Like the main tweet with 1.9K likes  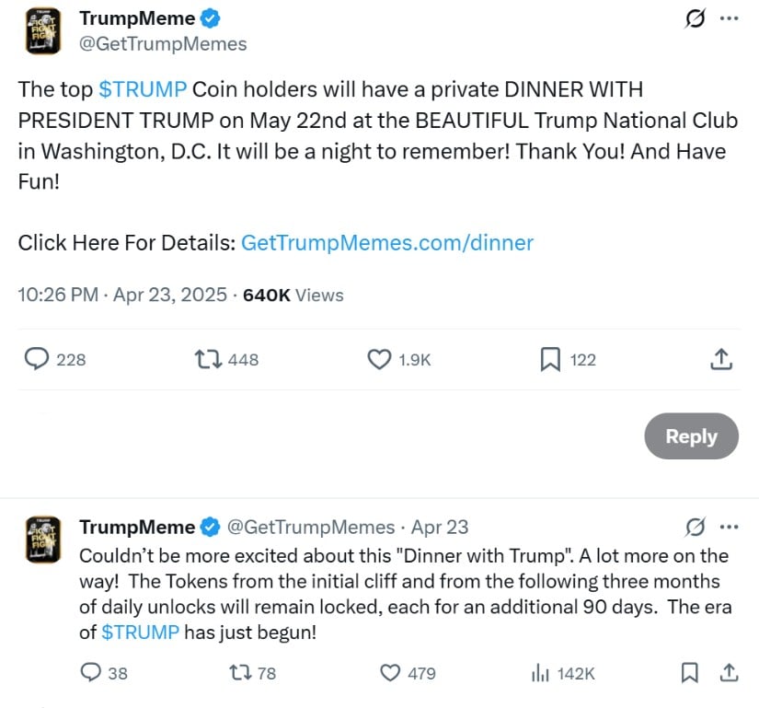(x=379, y=359)
